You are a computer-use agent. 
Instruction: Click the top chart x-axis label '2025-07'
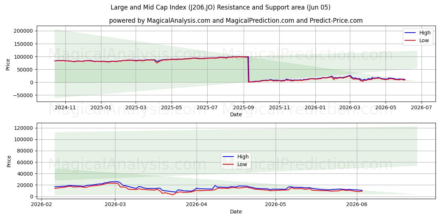(x=207, y=107)
